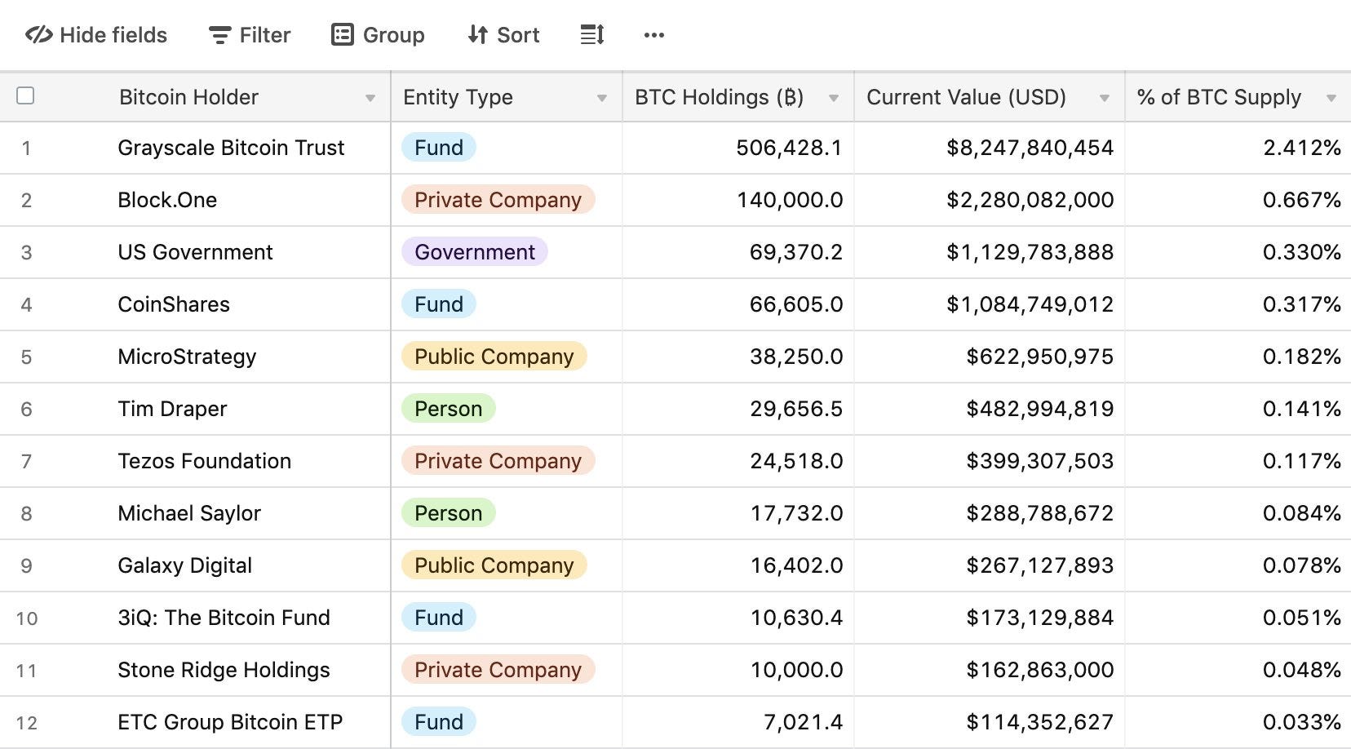Click the 140,000.0 BTC holdings cell
This screenshot has height=749, width=1351.
tap(738, 200)
